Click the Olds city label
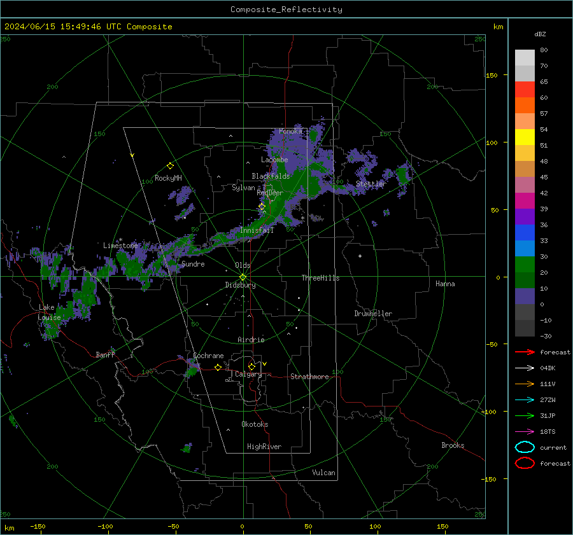 pos(243,265)
